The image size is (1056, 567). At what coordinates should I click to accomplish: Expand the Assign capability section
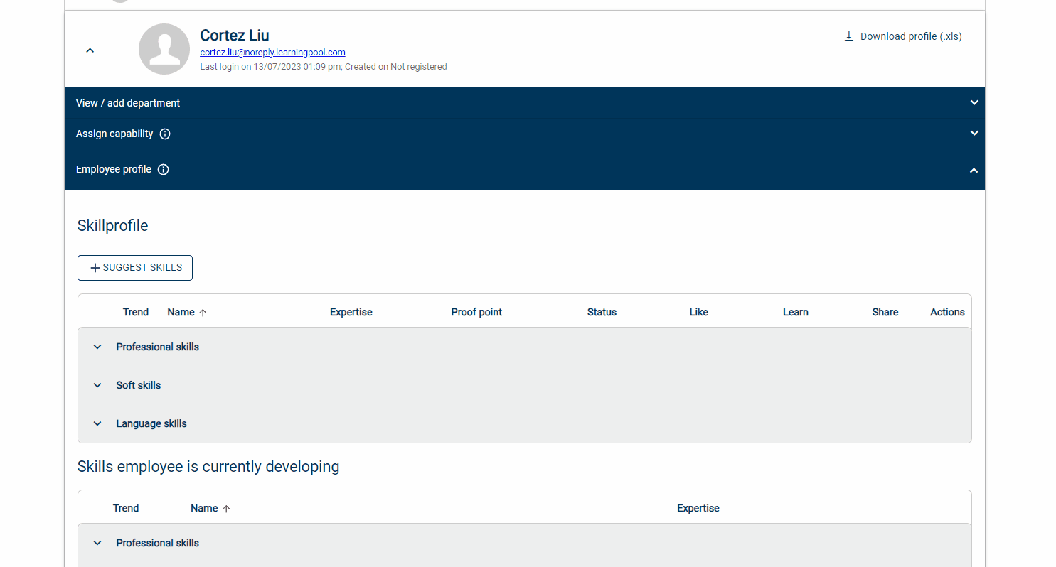pos(974,134)
